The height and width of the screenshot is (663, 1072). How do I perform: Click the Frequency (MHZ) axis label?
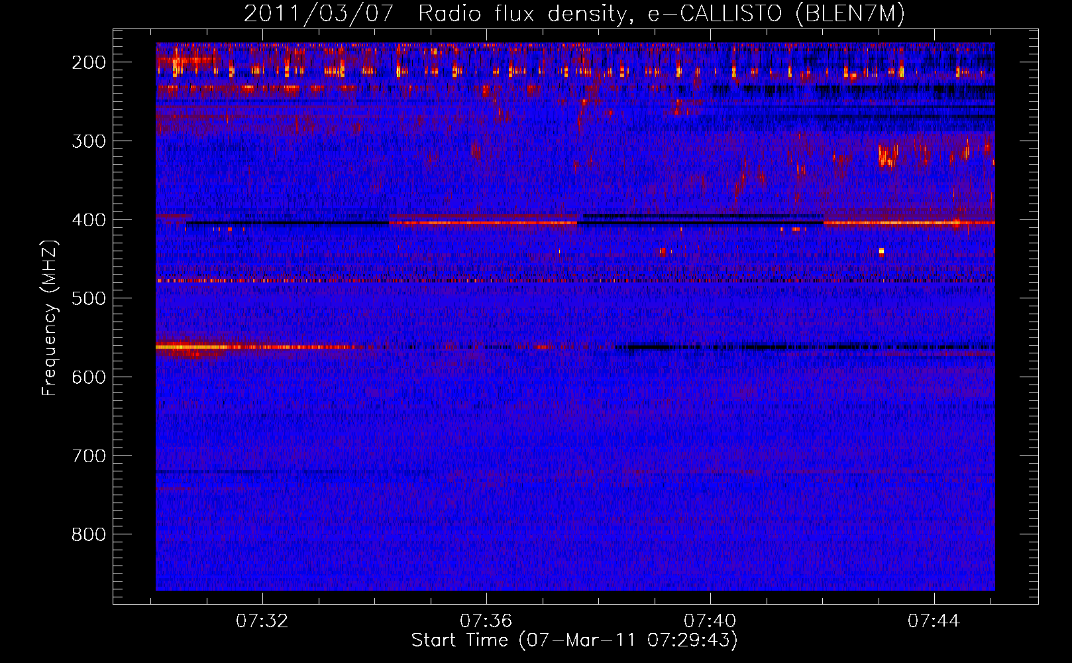[50, 318]
